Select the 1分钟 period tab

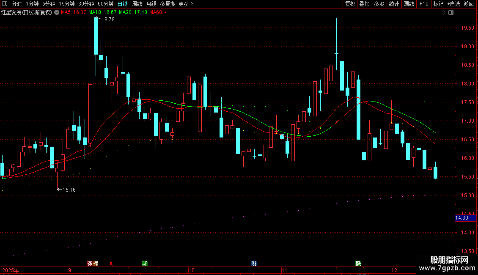32,4
